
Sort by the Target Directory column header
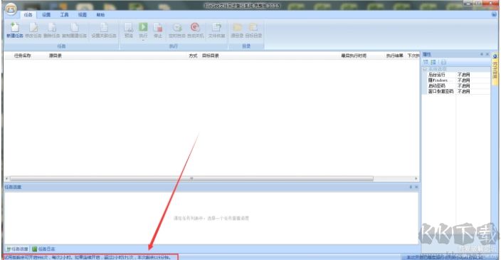[x=210, y=56]
